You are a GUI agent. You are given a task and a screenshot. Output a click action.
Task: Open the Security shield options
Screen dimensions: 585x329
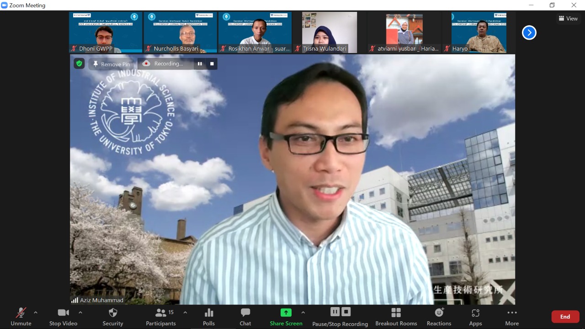[113, 316]
